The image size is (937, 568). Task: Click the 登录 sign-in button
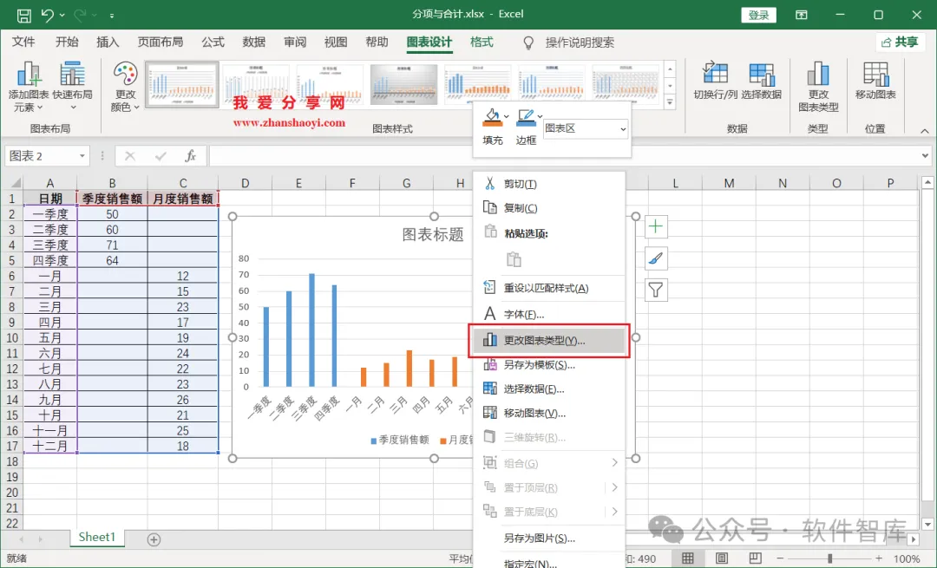coord(758,15)
